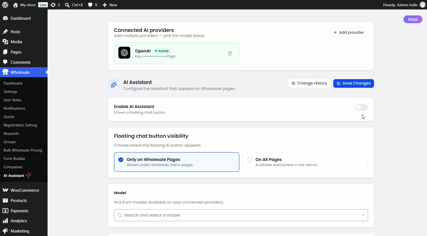Click the WooCommerce logo icon
This screenshot has width=427, height=236.
coord(5,190)
